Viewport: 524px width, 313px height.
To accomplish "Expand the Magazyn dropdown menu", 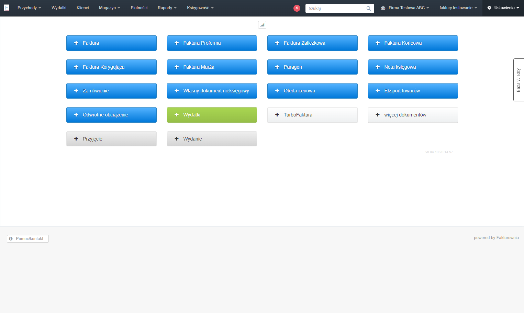I will (110, 8).
